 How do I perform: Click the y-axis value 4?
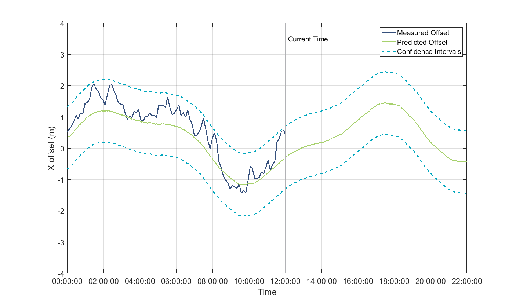click(62, 23)
